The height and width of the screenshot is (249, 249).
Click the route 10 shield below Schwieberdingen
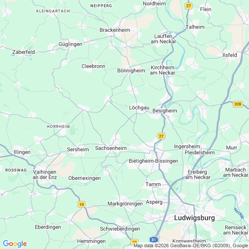[x=134, y=242]
